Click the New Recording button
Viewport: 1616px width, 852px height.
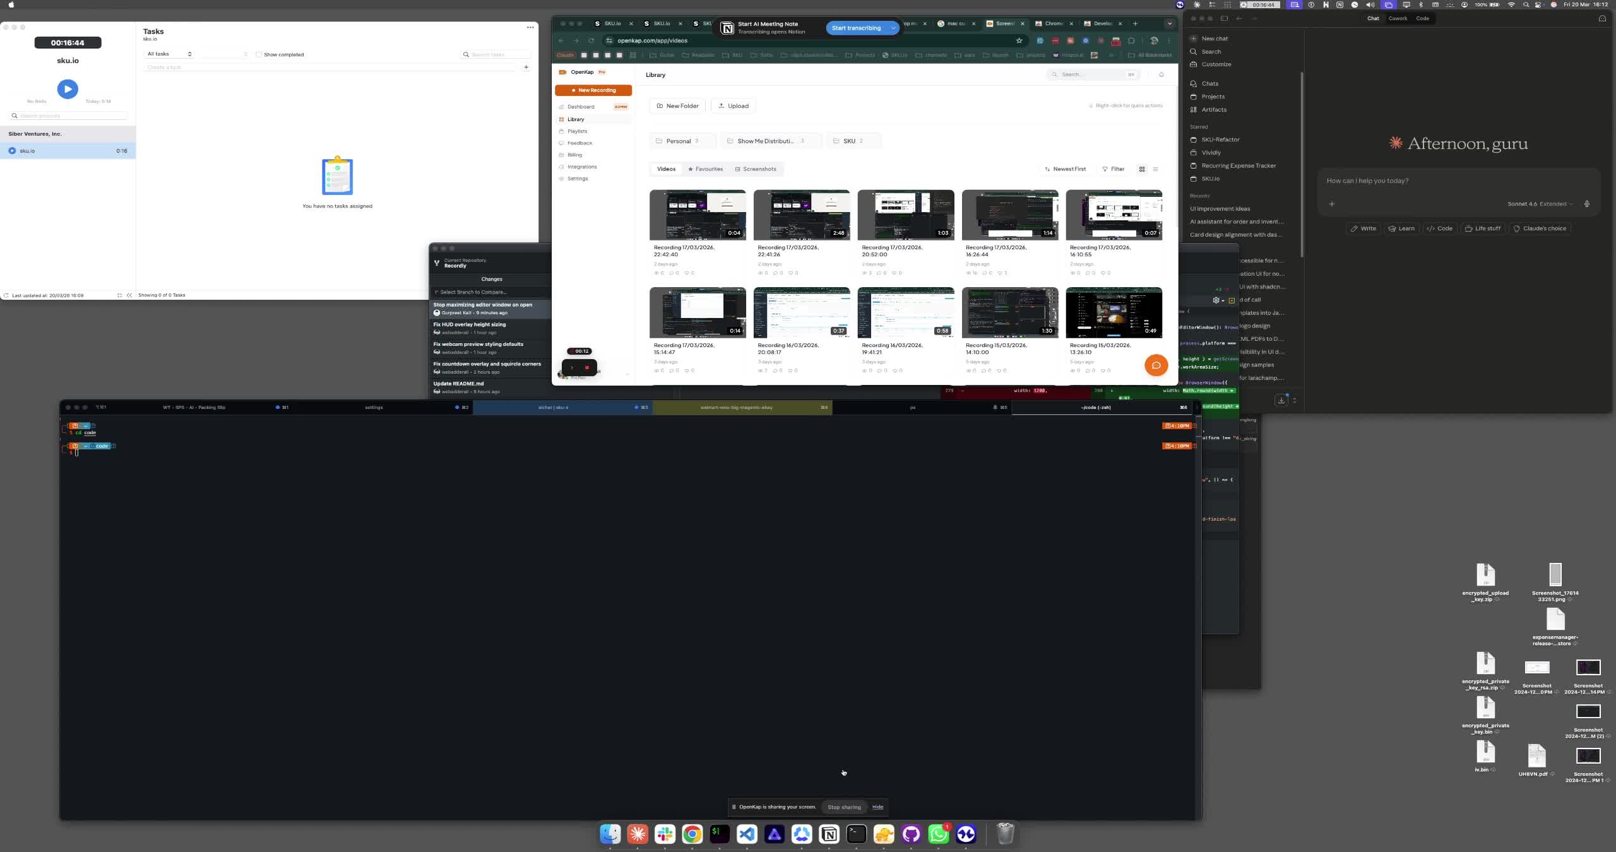point(593,90)
